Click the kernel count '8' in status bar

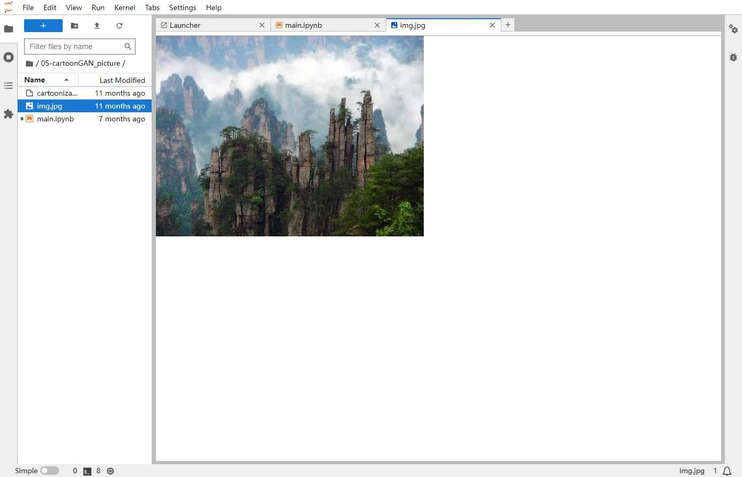pyautogui.click(x=99, y=471)
